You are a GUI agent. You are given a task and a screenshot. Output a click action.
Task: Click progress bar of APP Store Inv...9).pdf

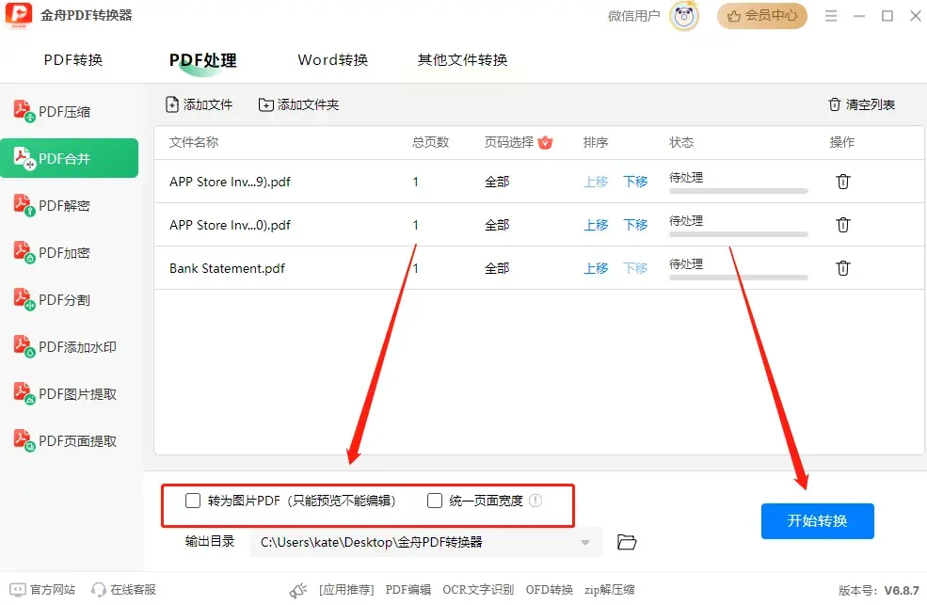point(739,191)
